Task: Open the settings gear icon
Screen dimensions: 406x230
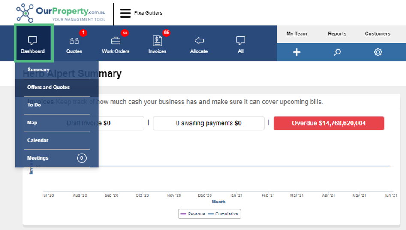Action: [378, 52]
